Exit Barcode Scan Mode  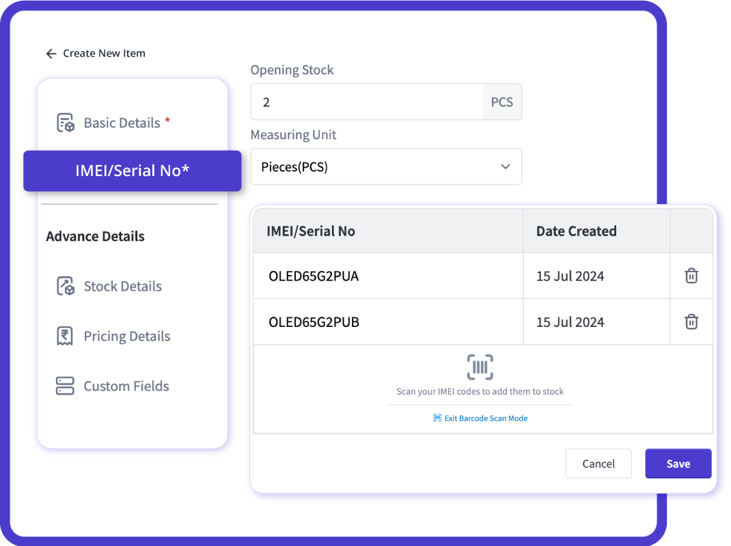(x=480, y=418)
